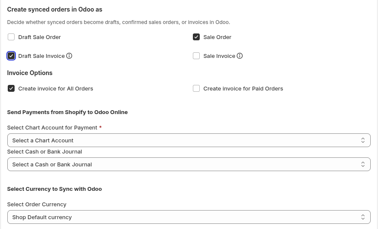
Task: Uncheck the Draft Sale Invoice checkbox
Action: 11,56
